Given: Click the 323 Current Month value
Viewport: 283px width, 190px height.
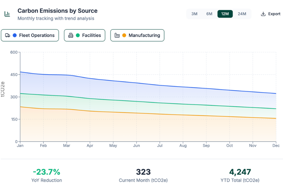Looking at the screenshot, I should point(143,172).
